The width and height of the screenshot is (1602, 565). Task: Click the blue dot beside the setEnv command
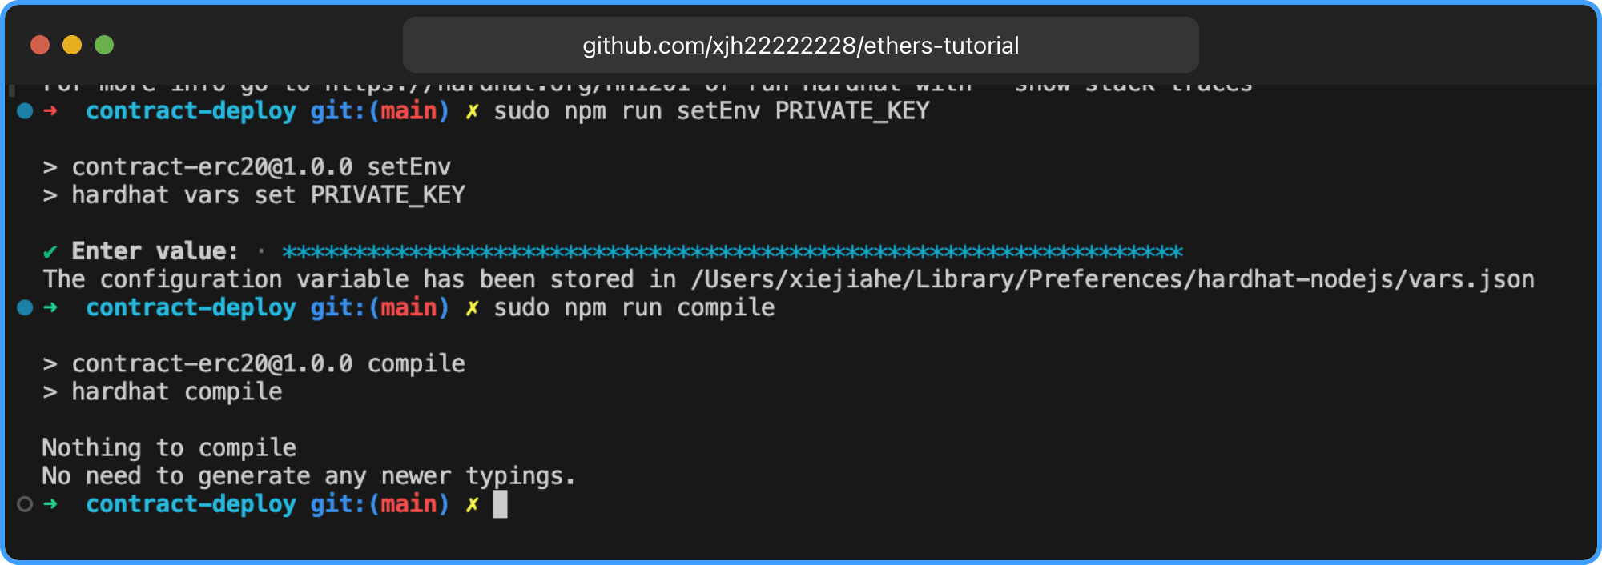pyautogui.click(x=25, y=110)
